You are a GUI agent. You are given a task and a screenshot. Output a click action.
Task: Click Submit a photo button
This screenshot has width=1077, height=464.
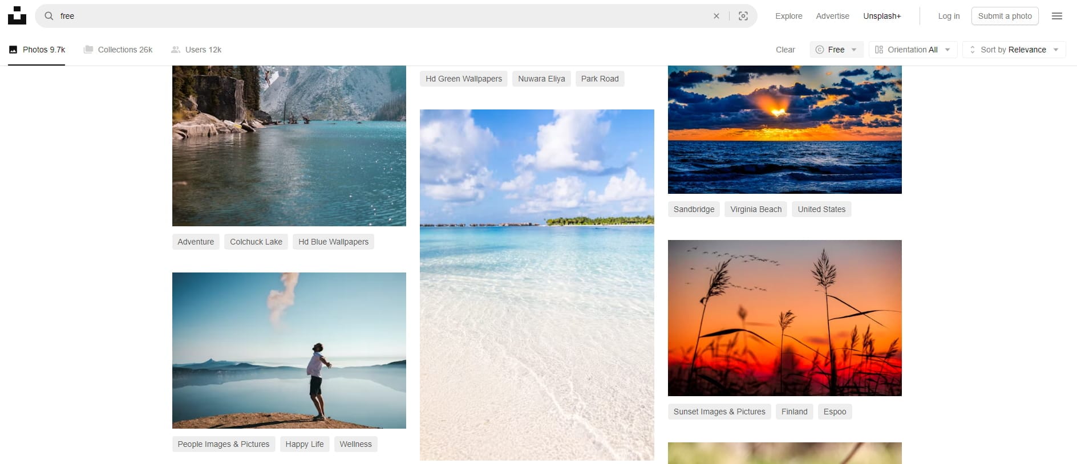point(1005,16)
